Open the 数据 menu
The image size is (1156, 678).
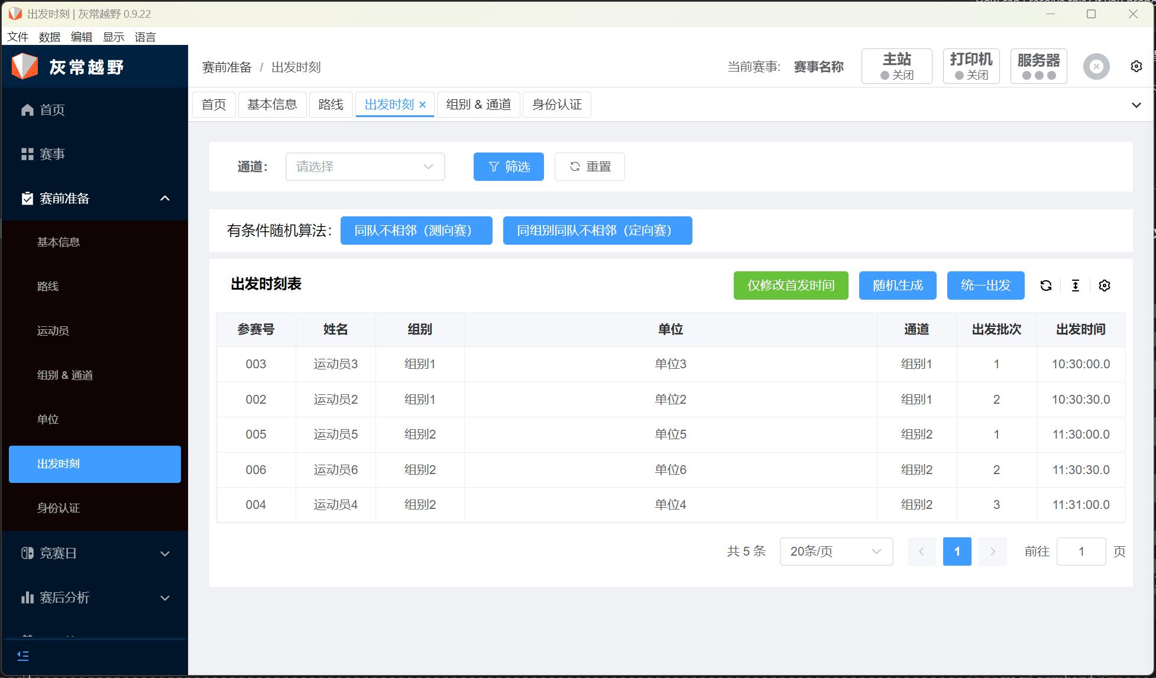coord(49,37)
